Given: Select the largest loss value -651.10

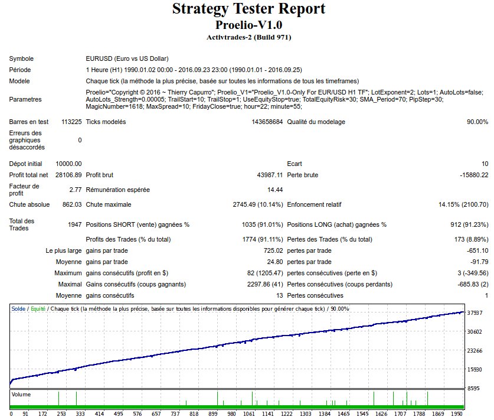Looking at the screenshot, I should coord(477,250).
